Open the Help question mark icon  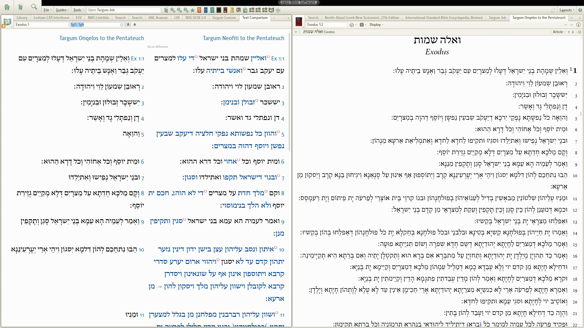pyautogui.click(x=580, y=10)
